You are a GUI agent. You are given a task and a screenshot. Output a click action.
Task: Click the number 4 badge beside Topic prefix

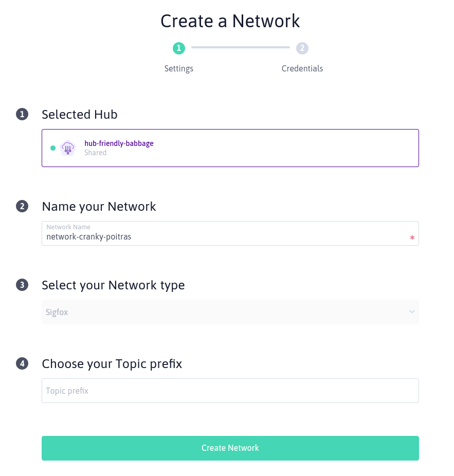[22, 364]
